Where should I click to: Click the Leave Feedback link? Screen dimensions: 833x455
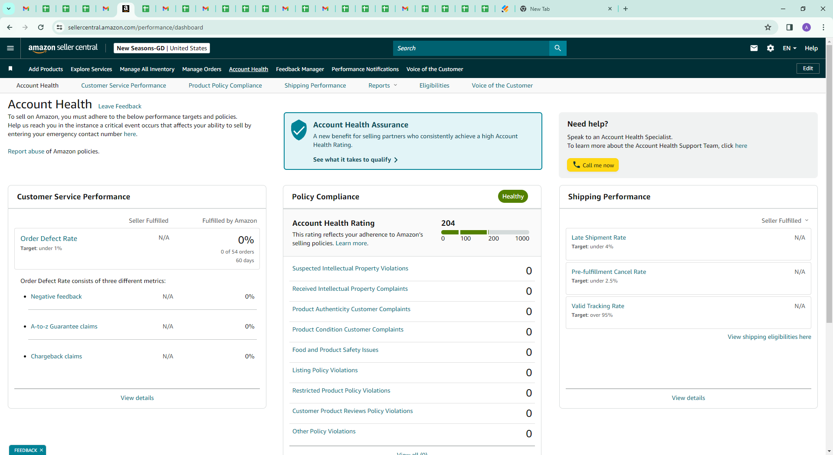[120, 106]
